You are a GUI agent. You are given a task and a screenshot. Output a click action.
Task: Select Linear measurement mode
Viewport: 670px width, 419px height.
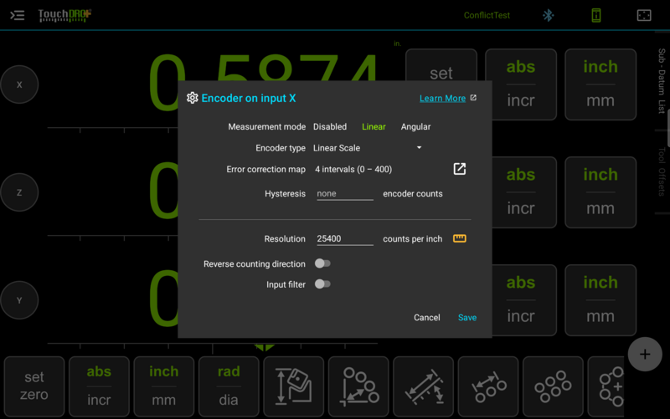pyautogui.click(x=374, y=127)
